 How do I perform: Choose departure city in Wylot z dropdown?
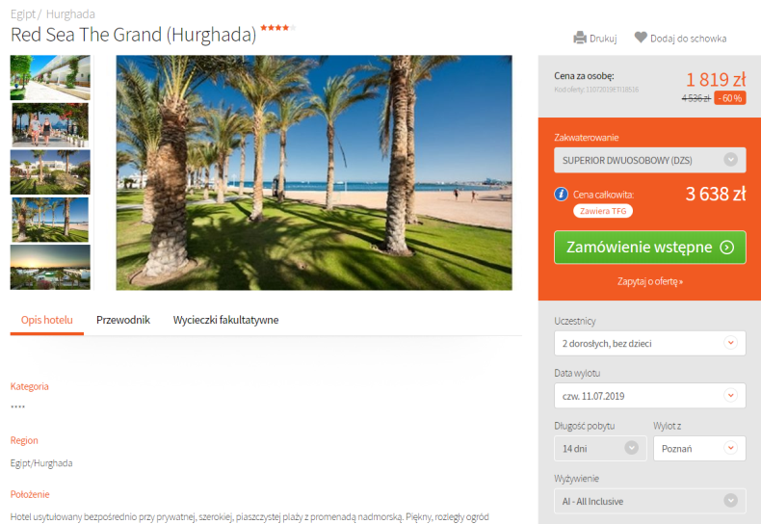point(699,448)
